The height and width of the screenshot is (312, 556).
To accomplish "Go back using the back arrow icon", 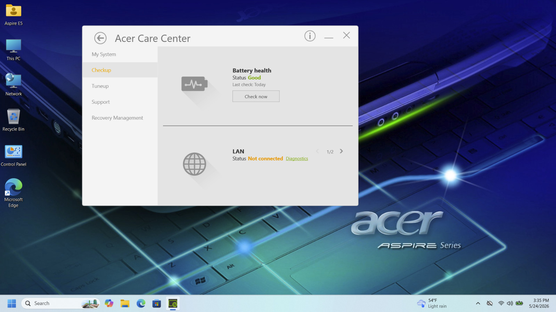I will click(100, 38).
